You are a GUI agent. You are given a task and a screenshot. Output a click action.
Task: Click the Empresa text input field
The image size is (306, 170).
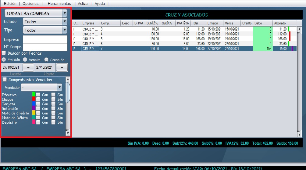pyautogui.click(x=45, y=39)
